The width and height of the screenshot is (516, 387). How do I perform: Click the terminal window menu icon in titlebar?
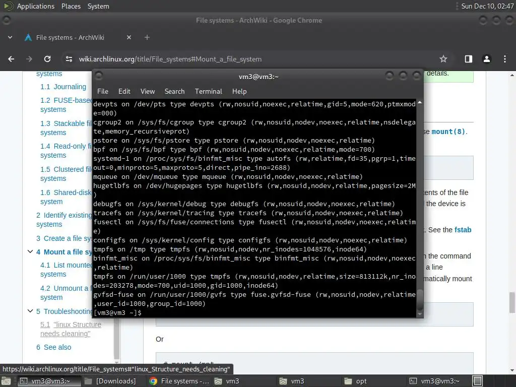pos(99,77)
